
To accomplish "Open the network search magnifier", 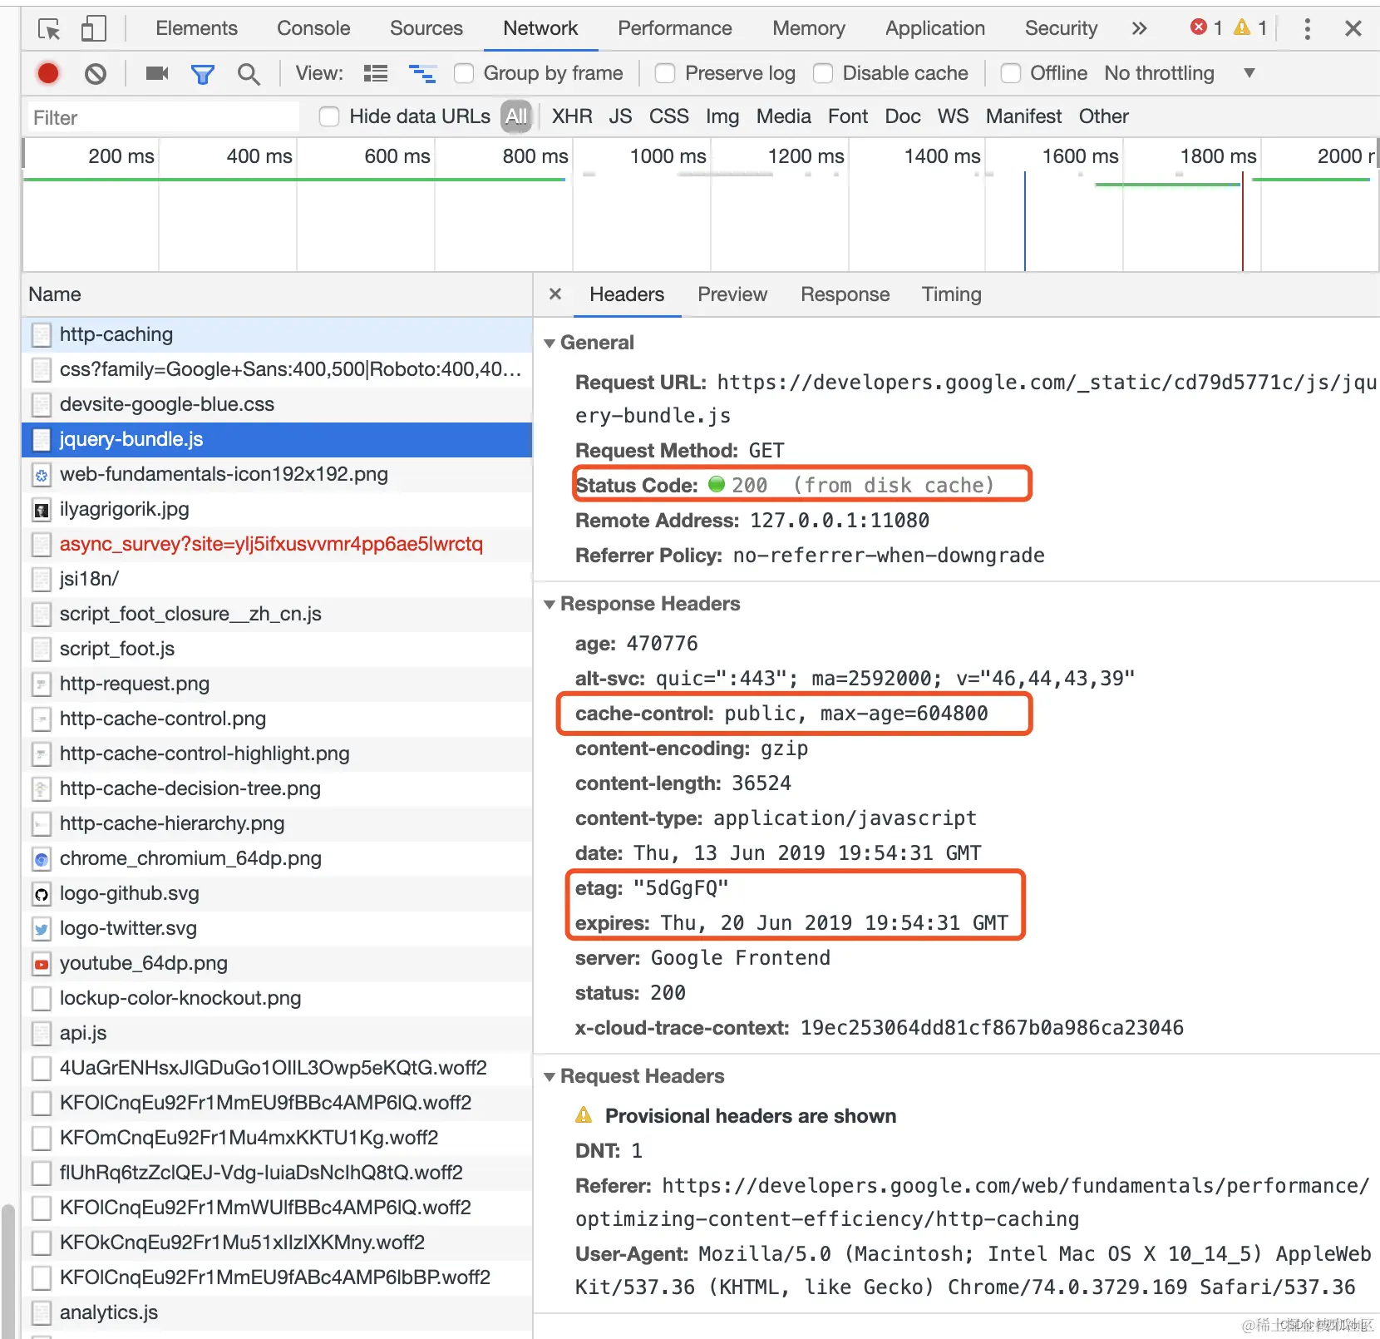I will click(x=248, y=74).
